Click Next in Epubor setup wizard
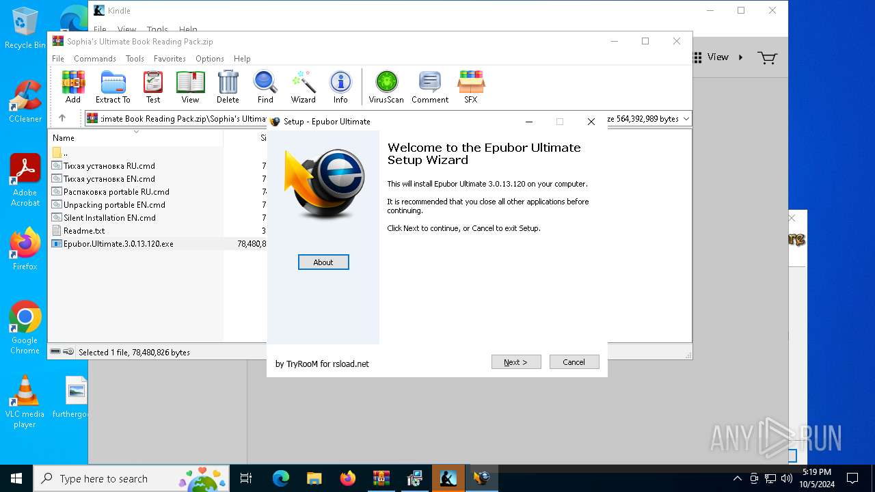Screen dimensions: 875x492 tap(516, 362)
